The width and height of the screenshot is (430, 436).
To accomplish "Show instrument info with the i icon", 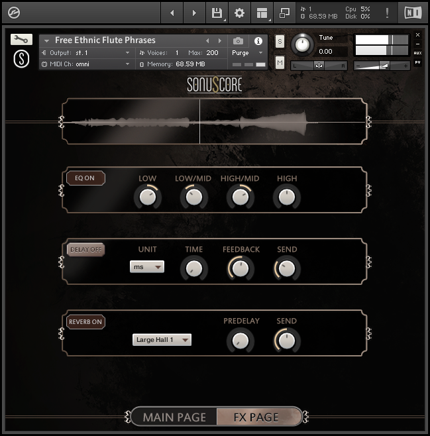I will coord(258,40).
